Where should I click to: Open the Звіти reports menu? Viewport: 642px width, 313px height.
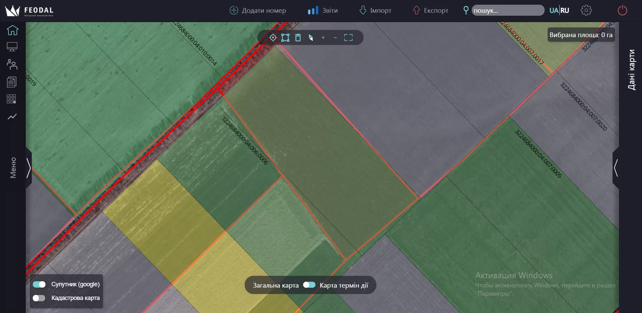coord(323,10)
